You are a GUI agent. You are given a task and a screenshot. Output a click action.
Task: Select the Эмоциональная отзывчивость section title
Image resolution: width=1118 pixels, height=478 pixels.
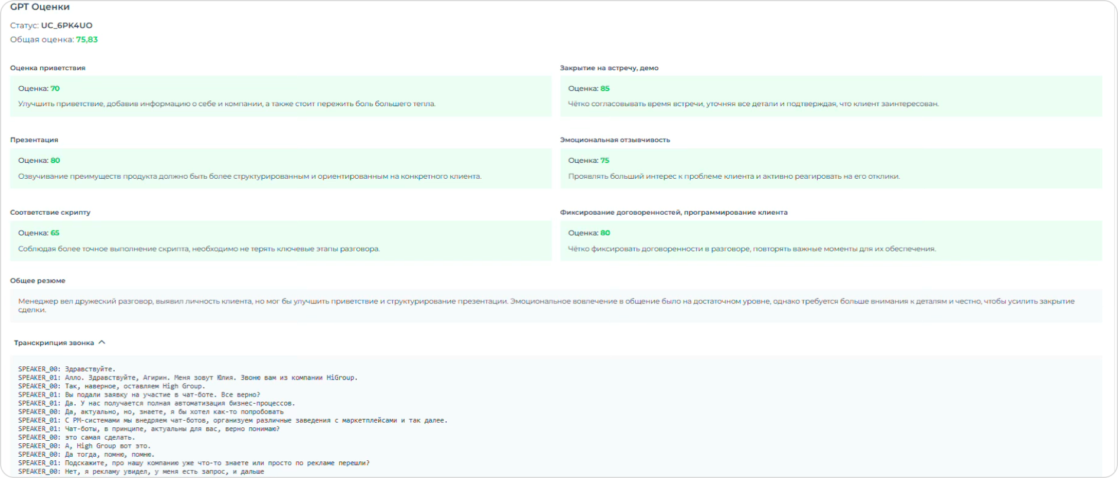coord(615,140)
